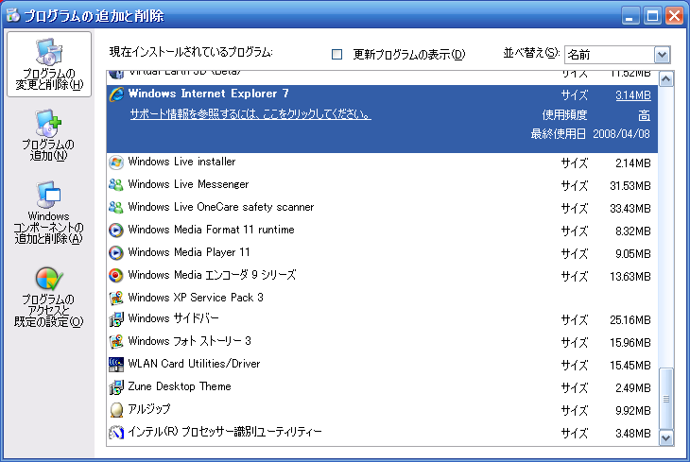Click Windows Live OneCare safety scanner icon
Viewport: 690px width, 462px height.
pyautogui.click(x=116, y=208)
